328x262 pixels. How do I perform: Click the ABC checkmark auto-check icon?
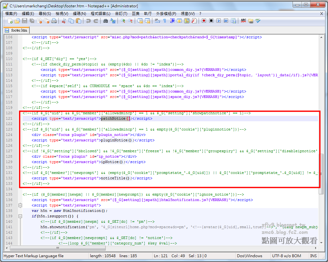tap(258, 21)
